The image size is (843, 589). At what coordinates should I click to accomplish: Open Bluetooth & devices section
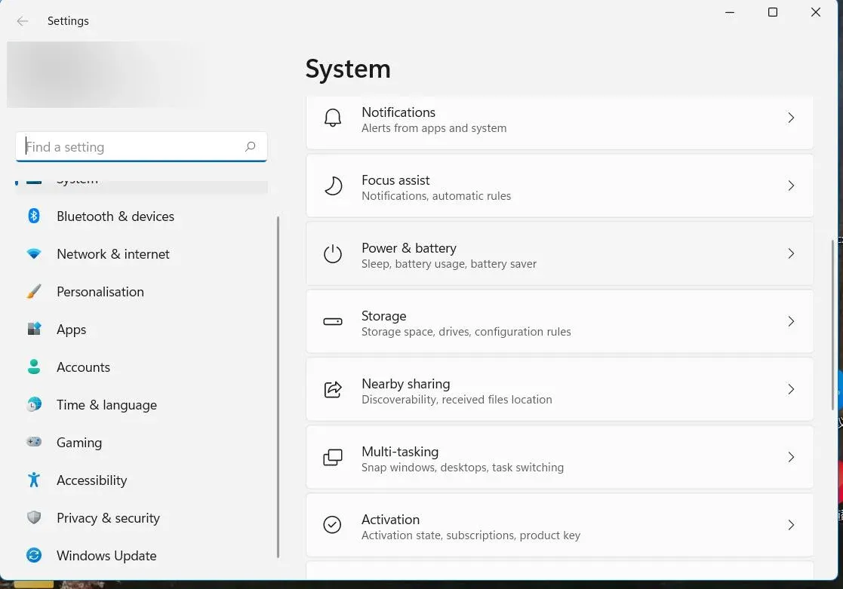[141, 216]
